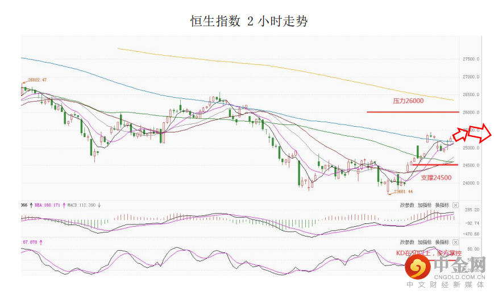The height and width of the screenshot is (295, 494).
Task: Open 改参数 in the KD panel
Action: click(407, 242)
